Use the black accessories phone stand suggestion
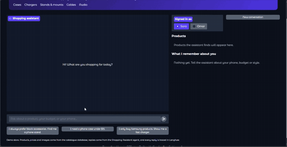Image resolution: width=287 pixels, height=147 pixels. pyautogui.click(x=33, y=131)
